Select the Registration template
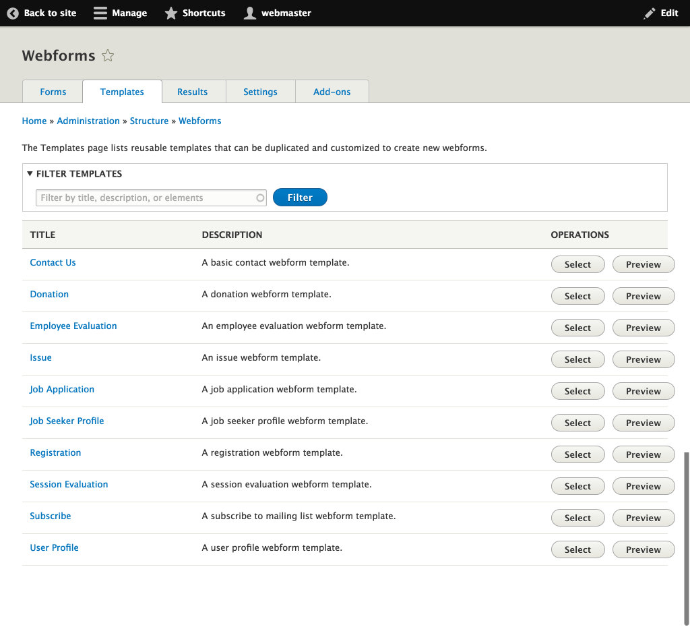This screenshot has height=627, width=690. pyautogui.click(x=577, y=454)
